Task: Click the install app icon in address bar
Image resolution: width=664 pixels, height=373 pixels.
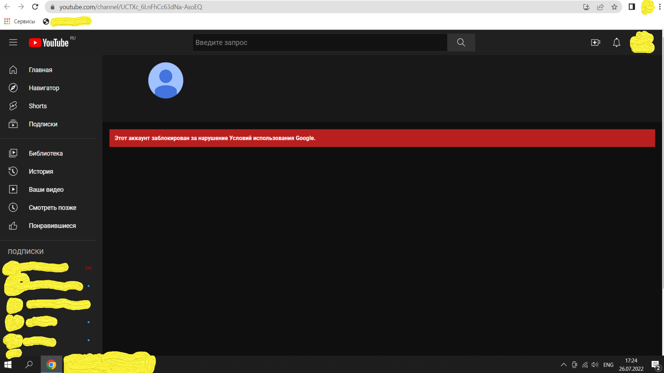Action: point(586,7)
